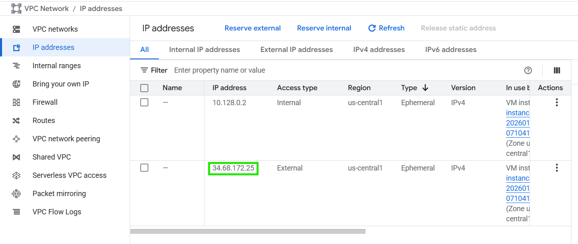
Task: Click the Firewall icon in sidebar
Action: tap(16, 102)
